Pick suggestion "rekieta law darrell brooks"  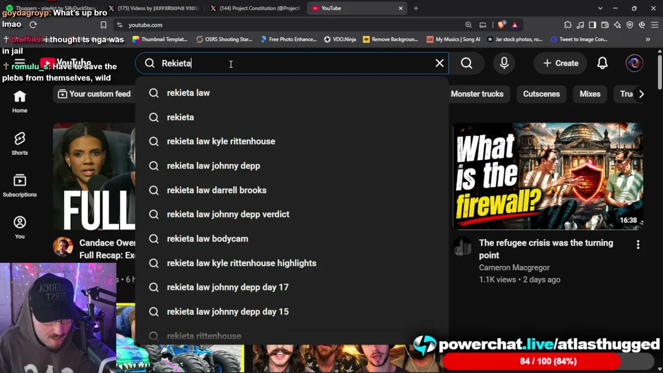292,190
